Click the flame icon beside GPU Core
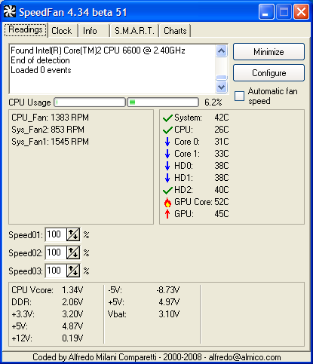The image size is (313, 364). (167, 202)
